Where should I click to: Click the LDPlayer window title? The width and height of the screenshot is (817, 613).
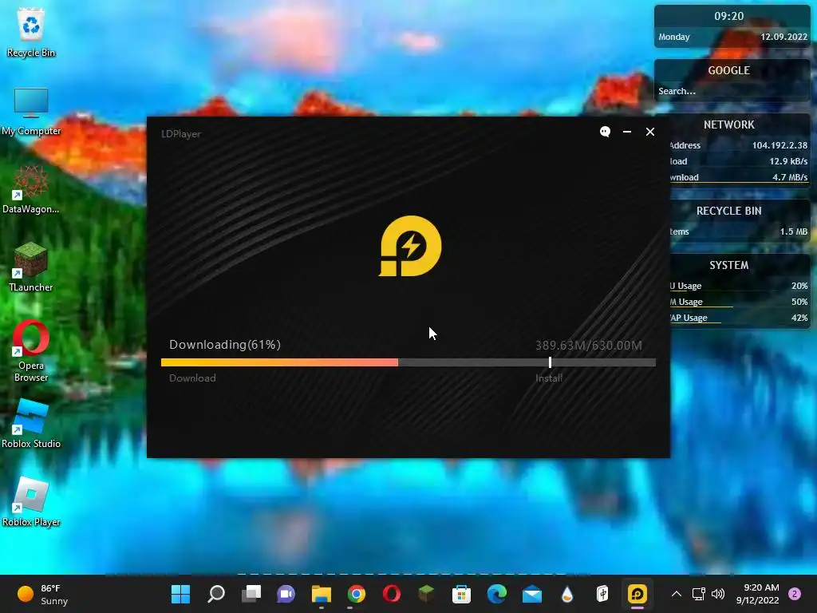pos(181,134)
